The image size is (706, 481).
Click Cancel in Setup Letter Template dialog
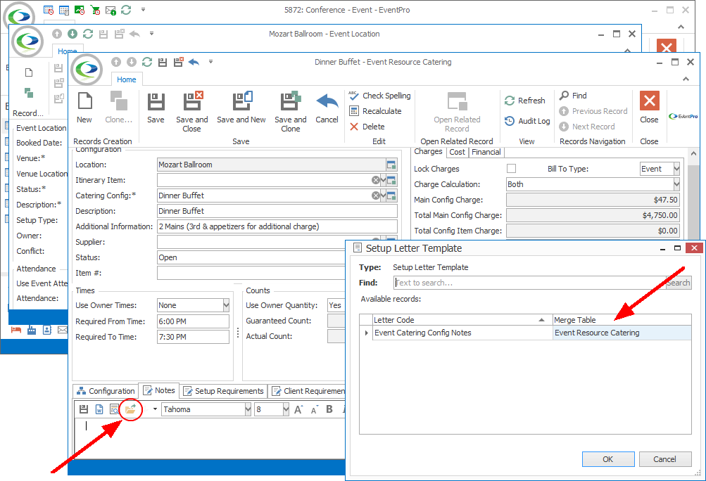(664, 459)
